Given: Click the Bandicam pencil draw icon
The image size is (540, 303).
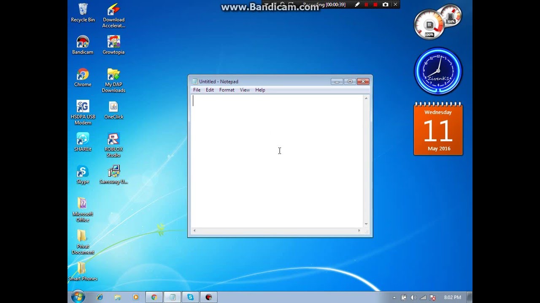Looking at the screenshot, I should (357, 5).
